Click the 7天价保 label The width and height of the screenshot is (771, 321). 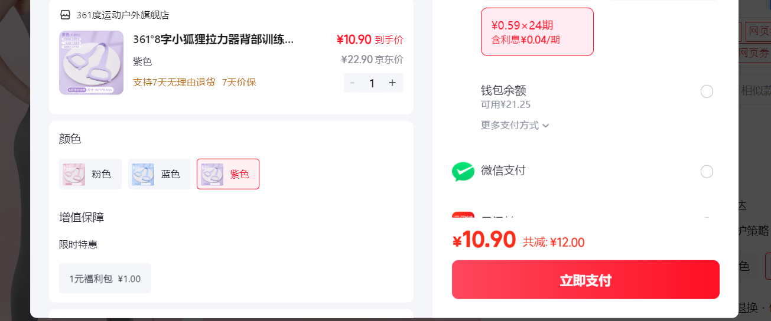[x=239, y=82]
